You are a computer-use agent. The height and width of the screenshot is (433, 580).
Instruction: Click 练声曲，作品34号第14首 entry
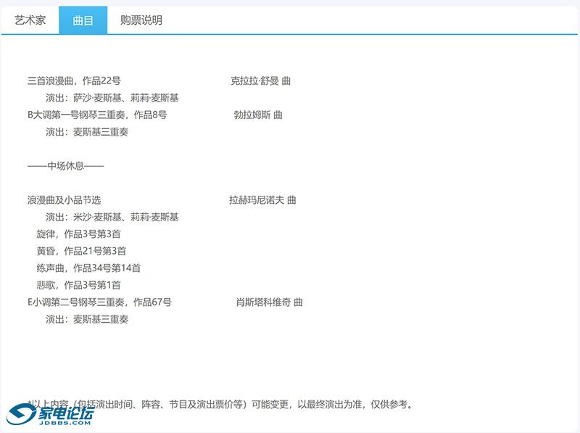pos(88,268)
